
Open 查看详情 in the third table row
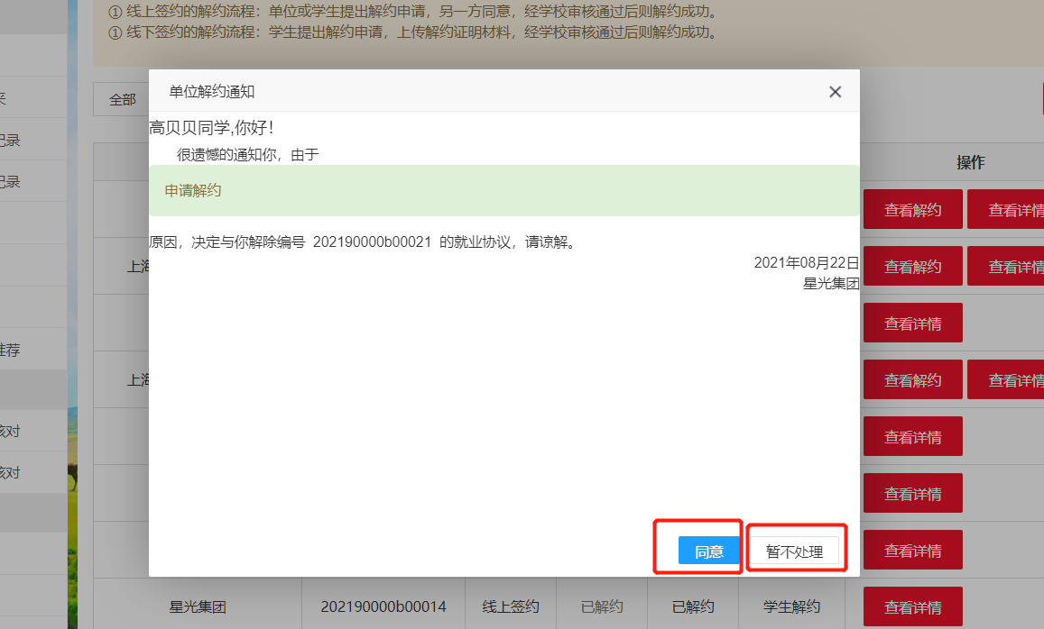pos(912,324)
